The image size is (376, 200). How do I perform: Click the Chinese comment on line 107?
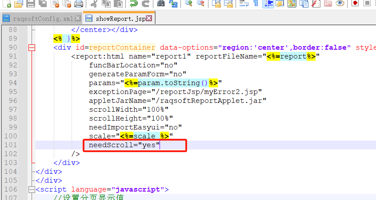89,198
